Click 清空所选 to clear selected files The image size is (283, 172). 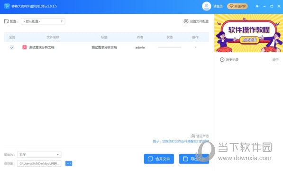click(202, 136)
